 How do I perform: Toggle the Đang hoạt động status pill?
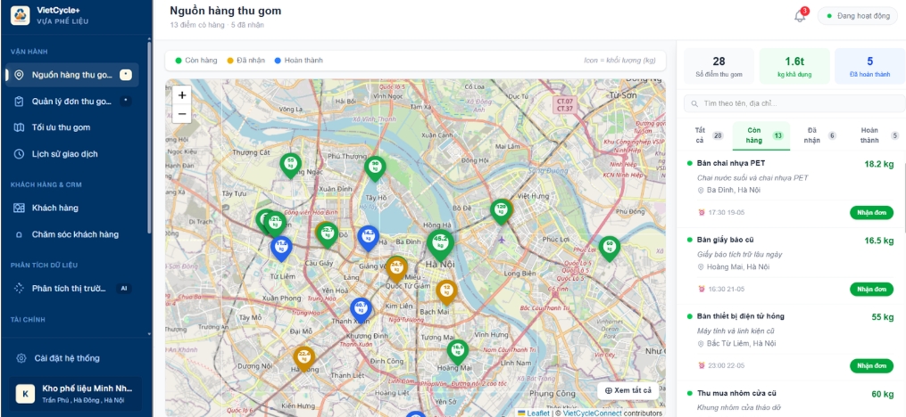pyautogui.click(x=858, y=15)
